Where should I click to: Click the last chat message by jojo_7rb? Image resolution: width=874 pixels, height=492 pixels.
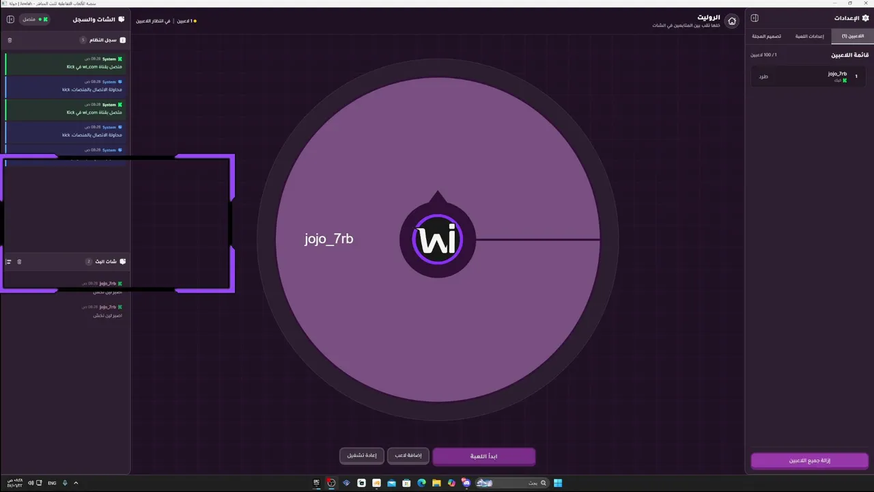coord(106,311)
